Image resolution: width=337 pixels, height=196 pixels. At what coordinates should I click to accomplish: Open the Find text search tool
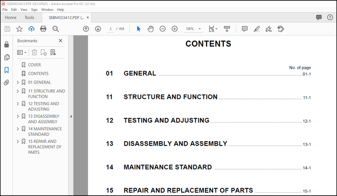(55, 29)
